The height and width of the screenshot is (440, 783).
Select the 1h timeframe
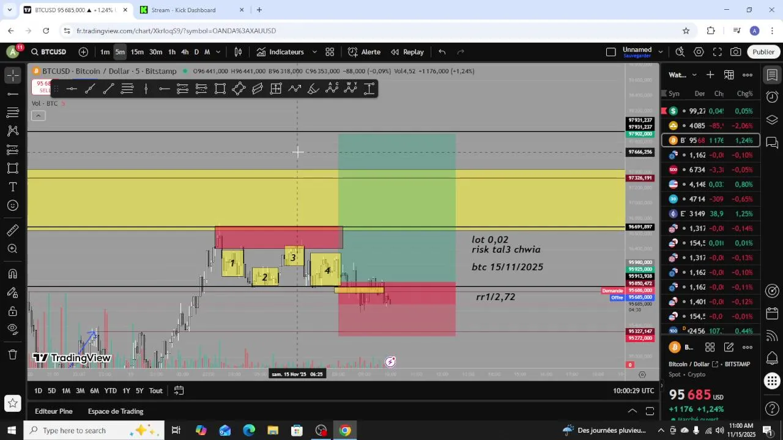172,52
